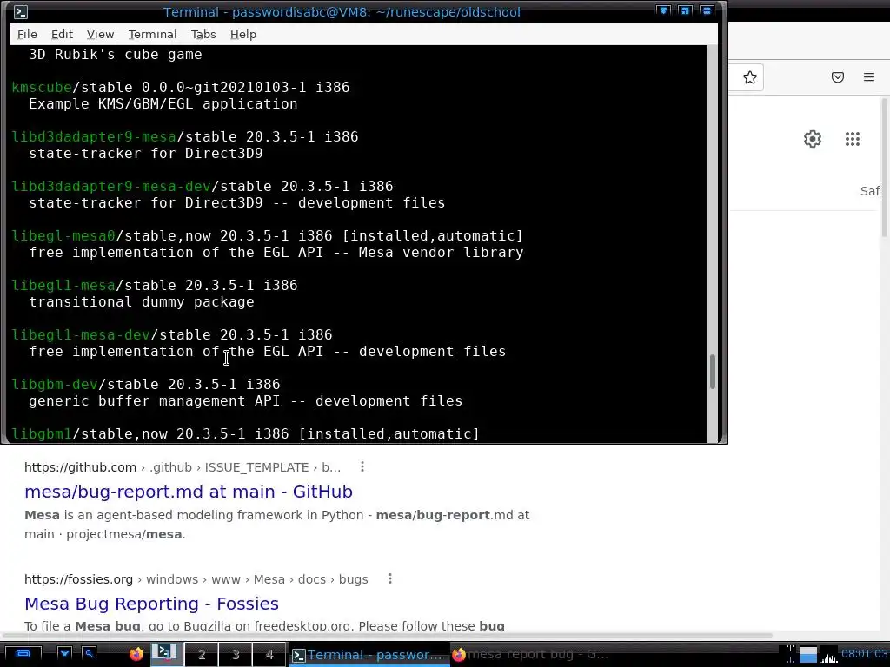Screen dimensions: 890x667
Task: Switch to workspace 4 in pager
Action: tap(269, 655)
